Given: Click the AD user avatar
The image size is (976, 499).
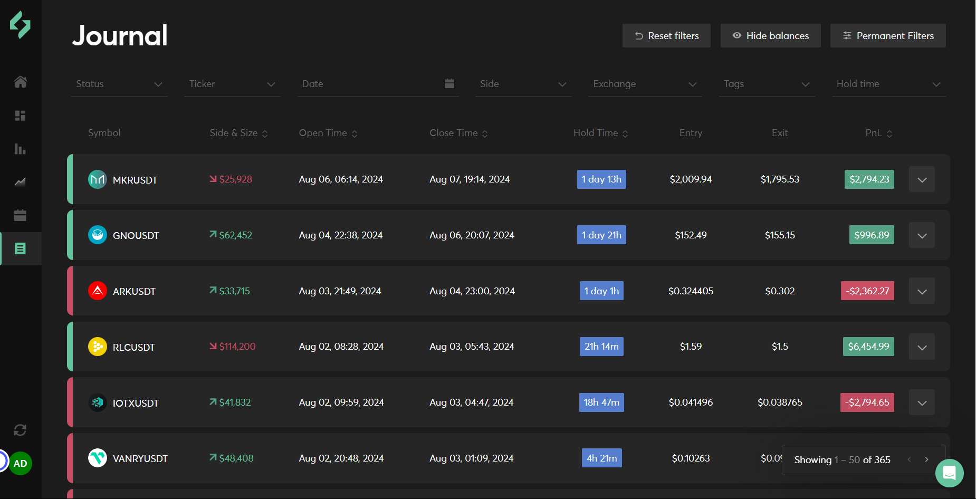Looking at the screenshot, I should coord(21,464).
